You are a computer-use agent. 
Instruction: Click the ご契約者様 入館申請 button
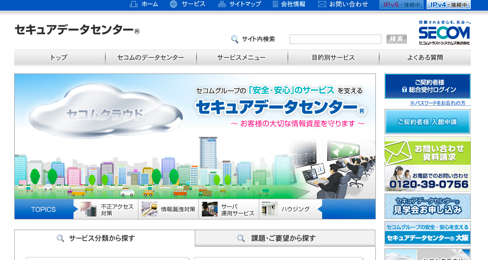click(x=427, y=122)
